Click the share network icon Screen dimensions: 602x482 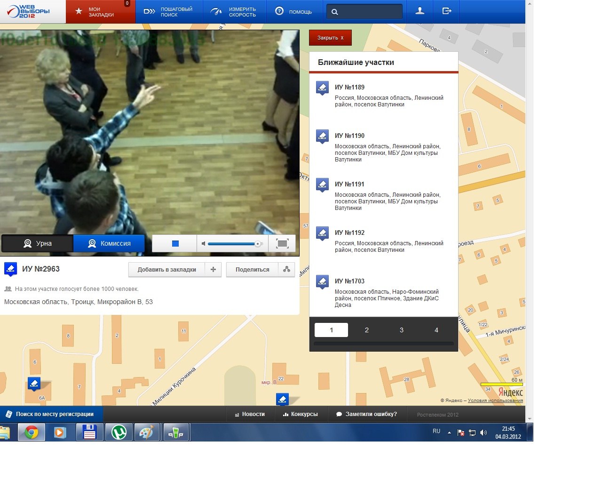click(286, 269)
